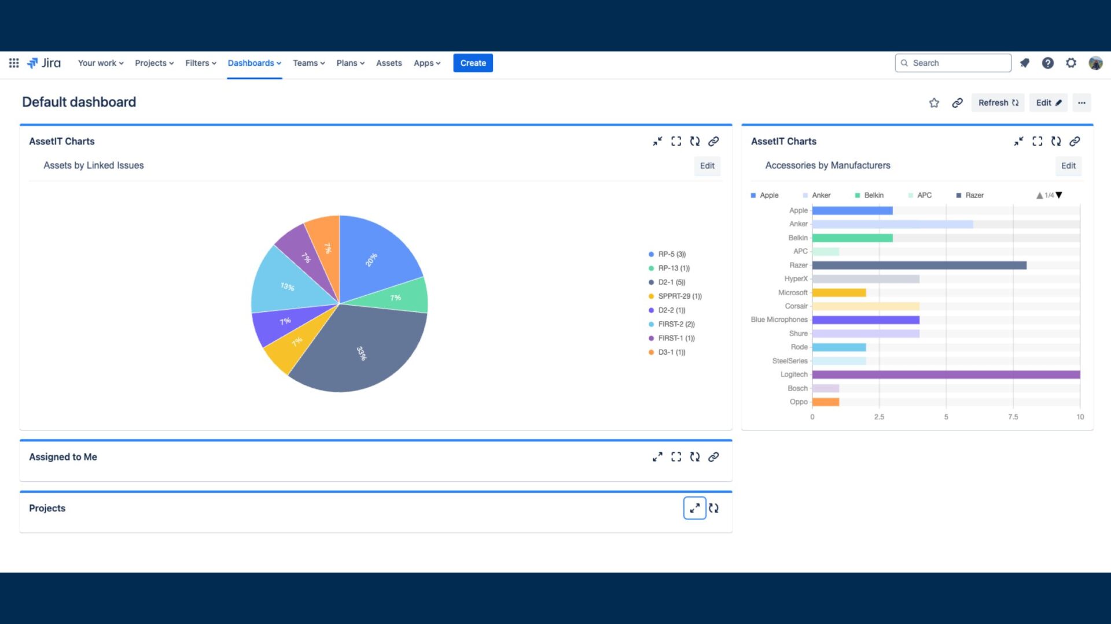
Task: Refresh the Assigned to Me gadget
Action: click(x=695, y=456)
